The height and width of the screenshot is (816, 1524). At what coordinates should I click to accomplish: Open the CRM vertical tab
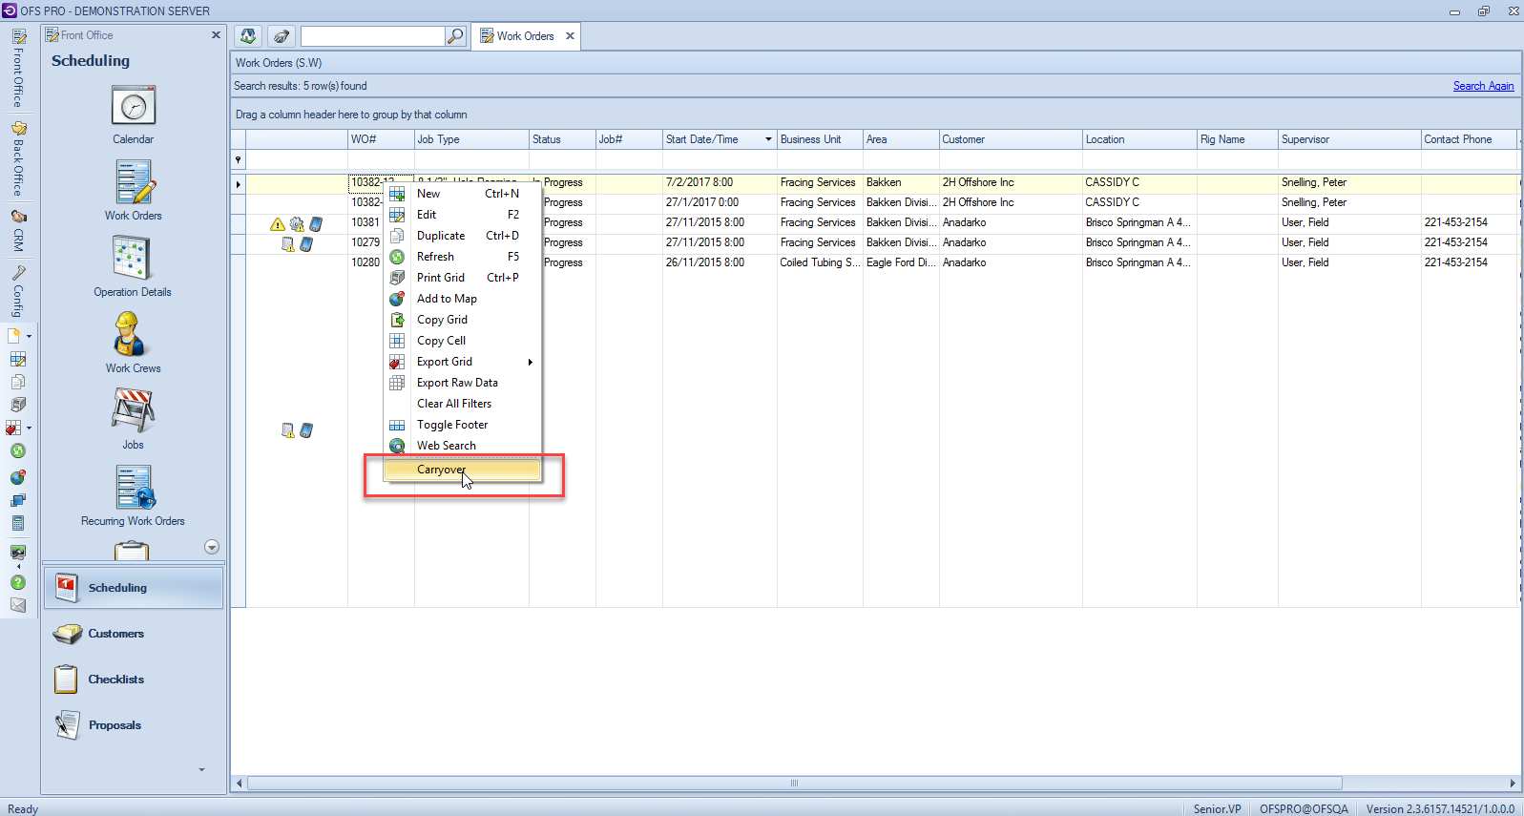pyautogui.click(x=18, y=230)
